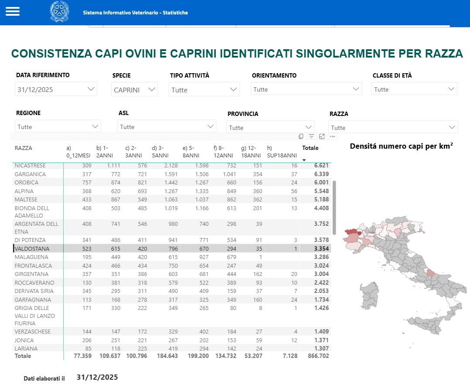Click Sardinia on the density map

coord(369,296)
